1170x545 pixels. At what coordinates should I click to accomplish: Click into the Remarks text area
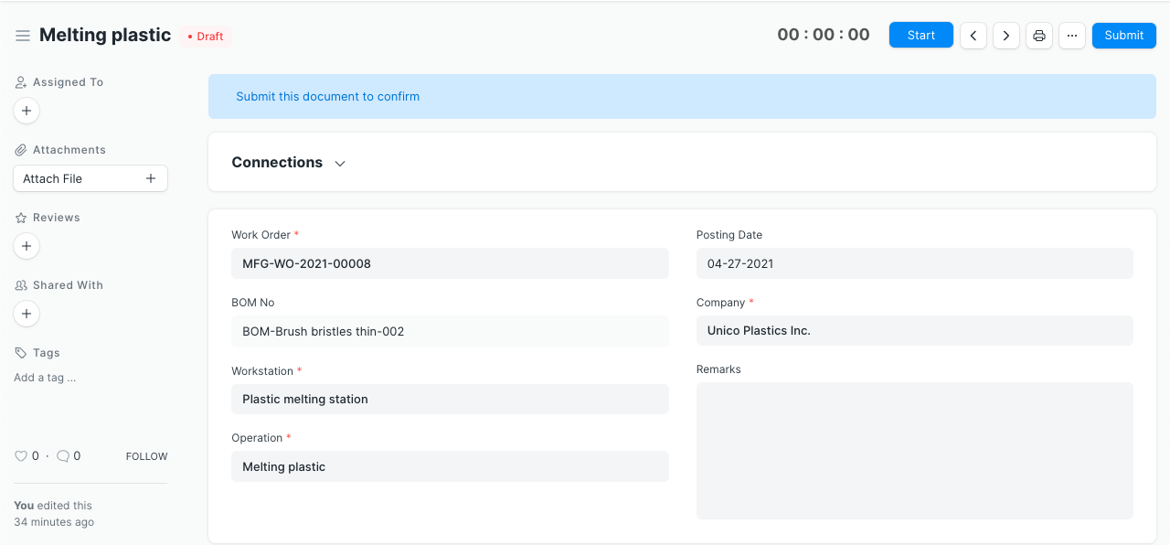[x=914, y=451]
